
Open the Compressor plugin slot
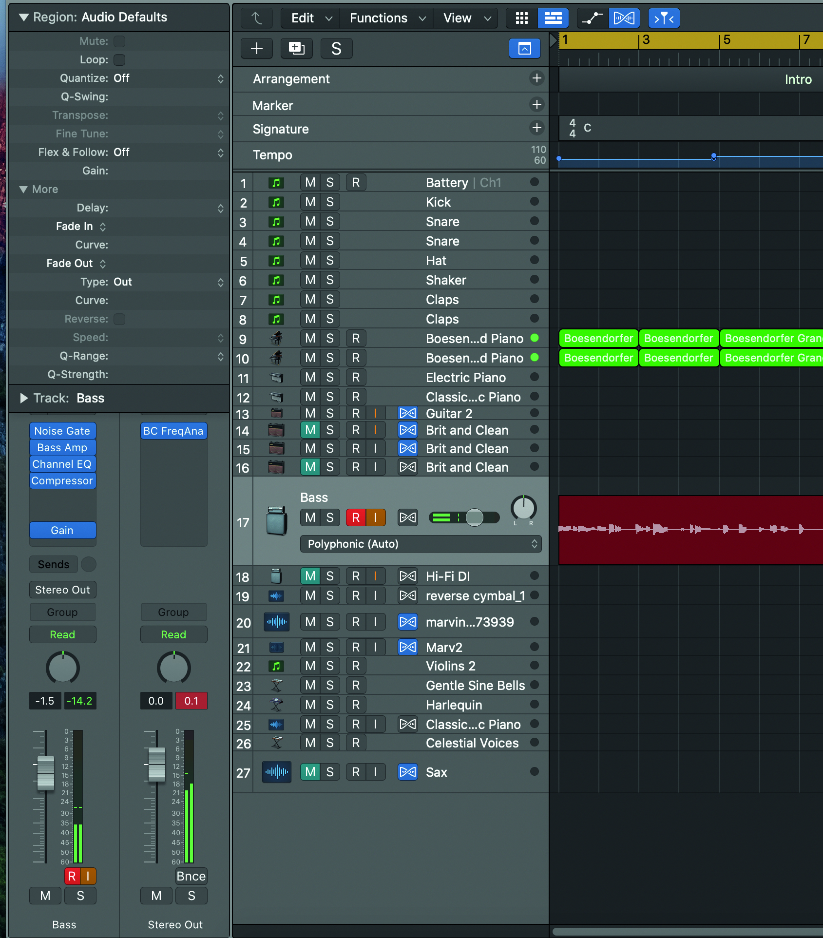62,480
